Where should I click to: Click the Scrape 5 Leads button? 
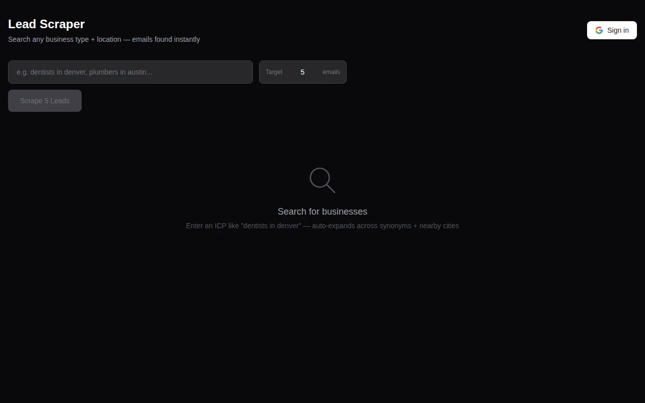[x=45, y=101]
